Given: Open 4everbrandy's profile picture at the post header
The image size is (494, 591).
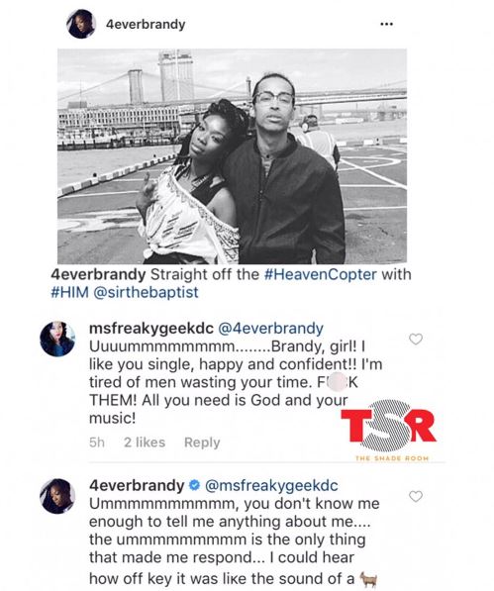Looking at the screenshot, I should pyautogui.click(x=80, y=24).
